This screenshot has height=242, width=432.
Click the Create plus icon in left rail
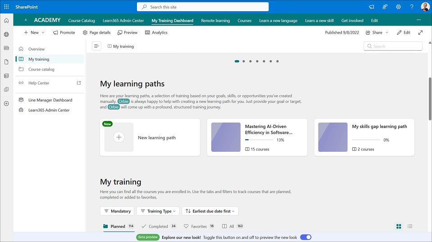click(6, 104)
